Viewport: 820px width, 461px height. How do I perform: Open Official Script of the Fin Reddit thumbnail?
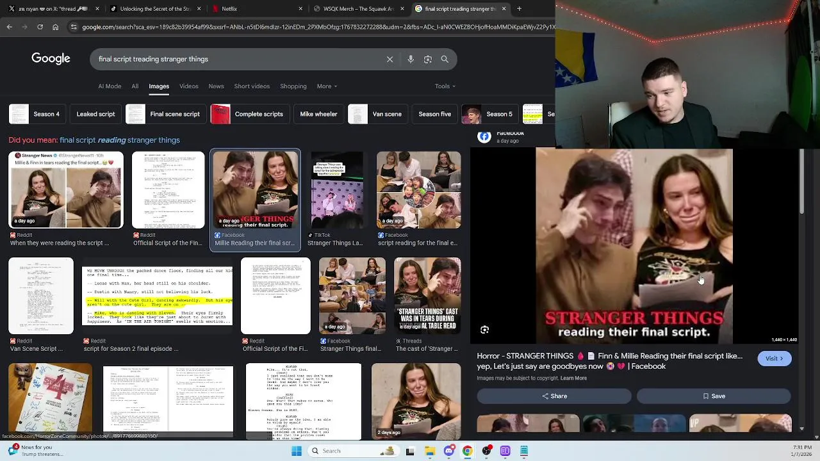168,190
